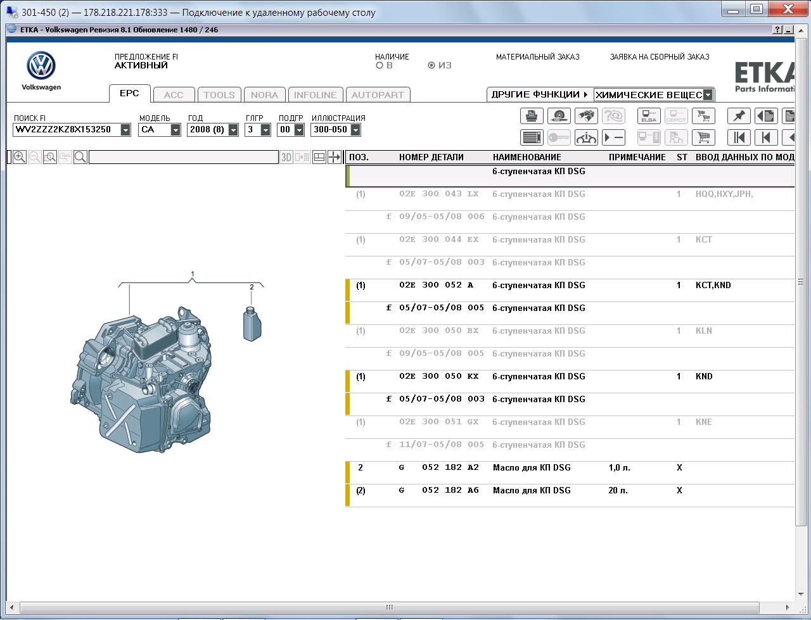Image resolution: width=811 pixels, height=620 pixels.
Task: Click the page with left arrow icon
Action: point(766,116)
